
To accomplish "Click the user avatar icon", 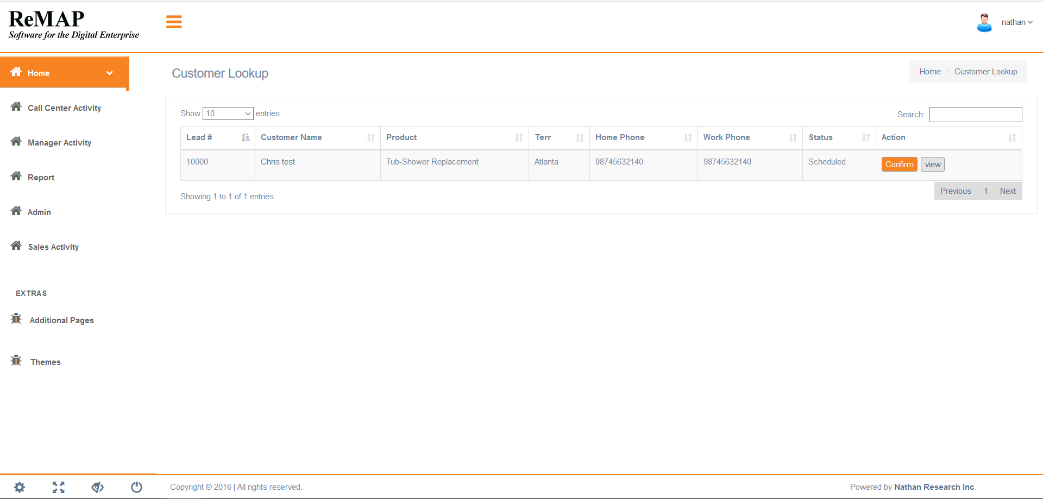I will (x=984, y=22).
